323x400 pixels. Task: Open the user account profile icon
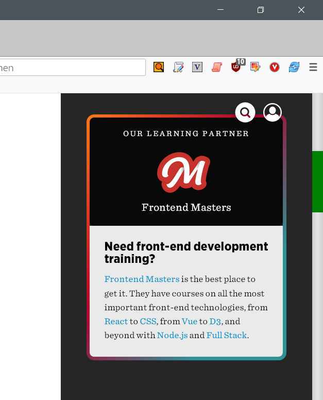tap(273, 112)
